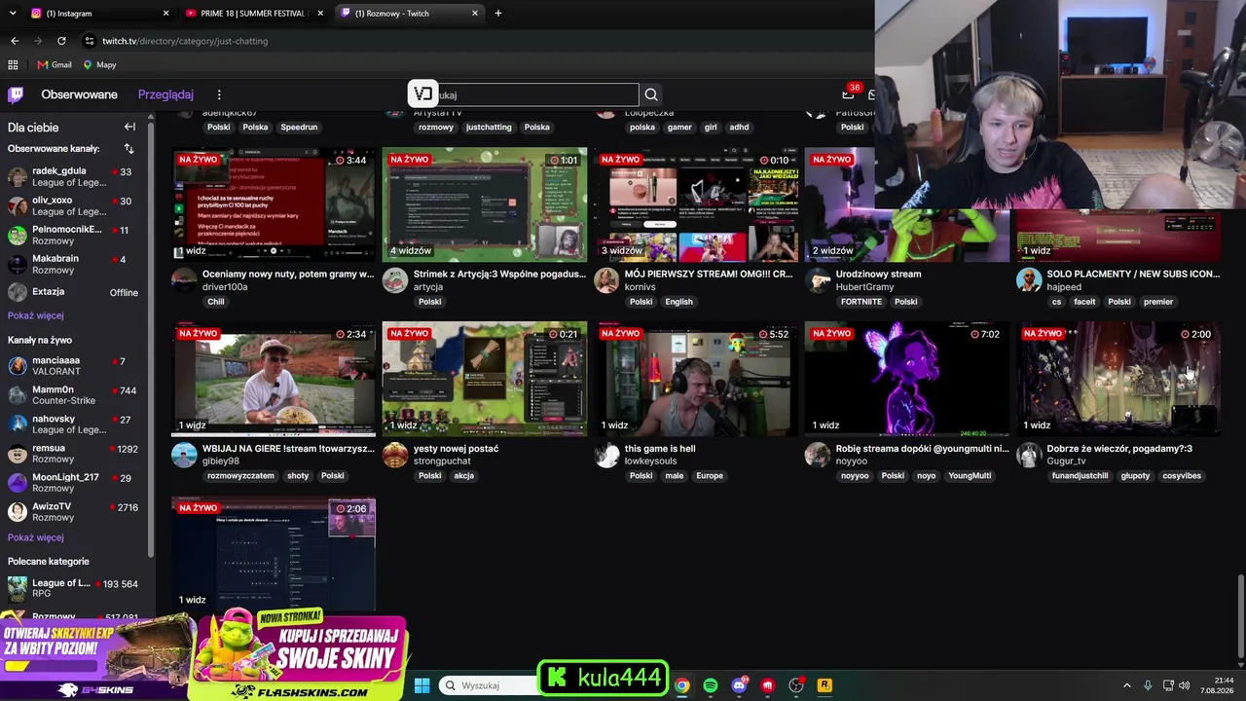Open the gibiey98 channel avatar
The width and height of the screenshot is (1246, 701).
pyautogui.click(x=184, y=455)
